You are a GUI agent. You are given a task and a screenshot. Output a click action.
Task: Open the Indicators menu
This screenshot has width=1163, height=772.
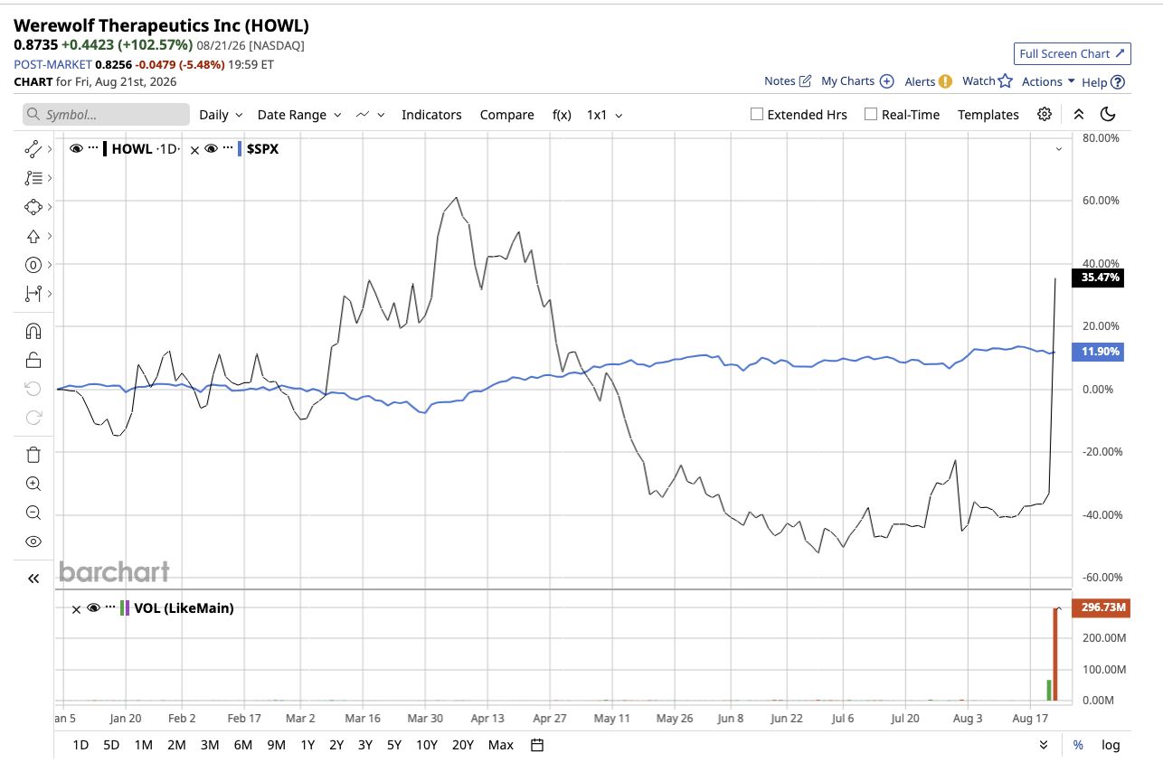[431, 115]
